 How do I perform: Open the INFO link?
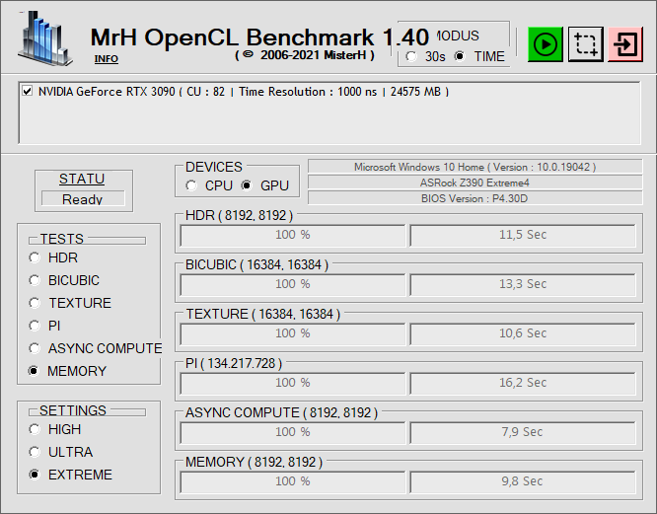click(106, 58)
